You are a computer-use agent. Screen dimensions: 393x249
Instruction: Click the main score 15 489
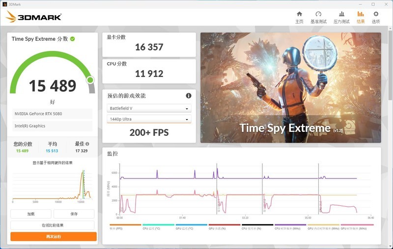53,86
